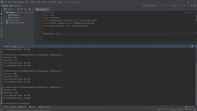This screenshot has width=197, height=111.
Task: Expand External Libraries node
Action: pos(4,20)
